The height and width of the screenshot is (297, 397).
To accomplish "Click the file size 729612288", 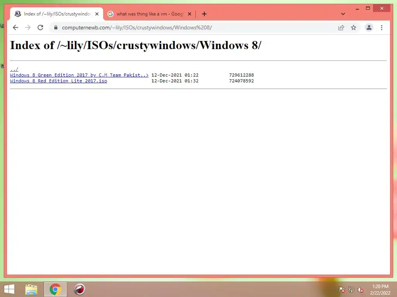I will pyautogui.click(x=241, y=75).
